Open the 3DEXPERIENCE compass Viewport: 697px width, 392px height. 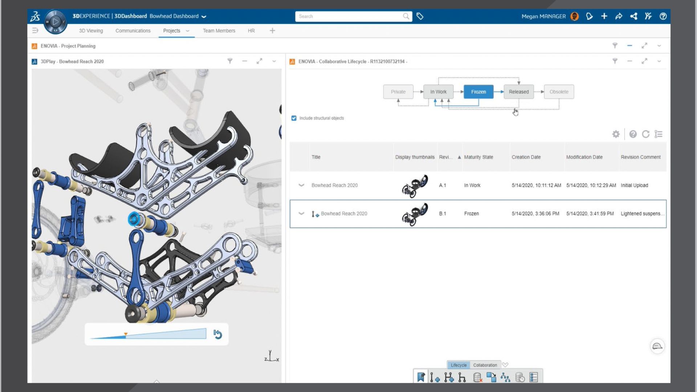tap(55, 22)
